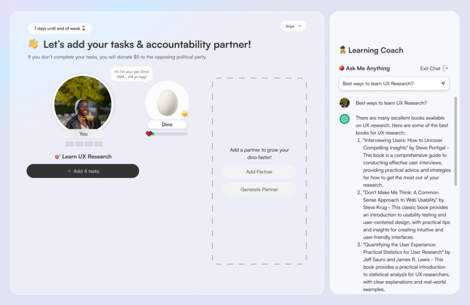Click the Dino name label

[167, 124]
